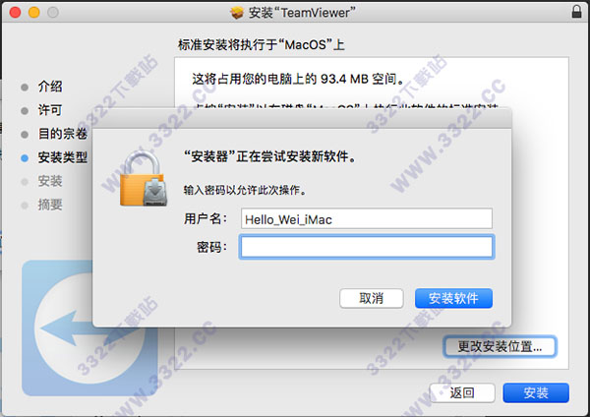Click the TeamViewer arrow logo image
Screen dimensions: 590x417
(89, 328)
